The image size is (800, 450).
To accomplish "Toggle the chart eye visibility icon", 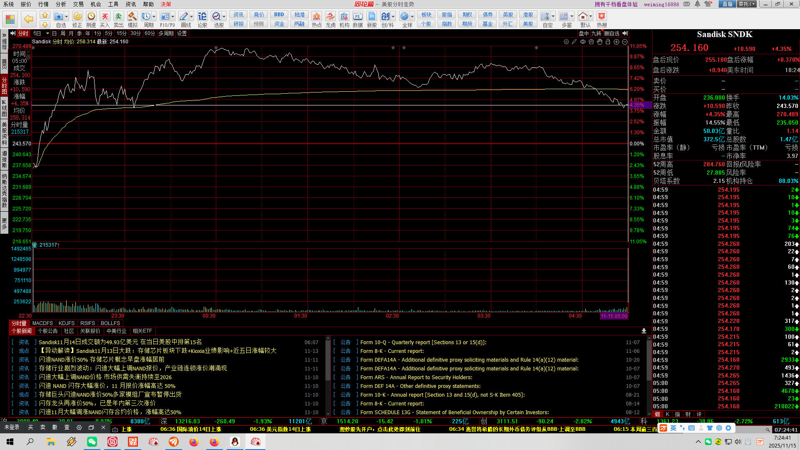I will pyautogui.click(x=583, y=42).
